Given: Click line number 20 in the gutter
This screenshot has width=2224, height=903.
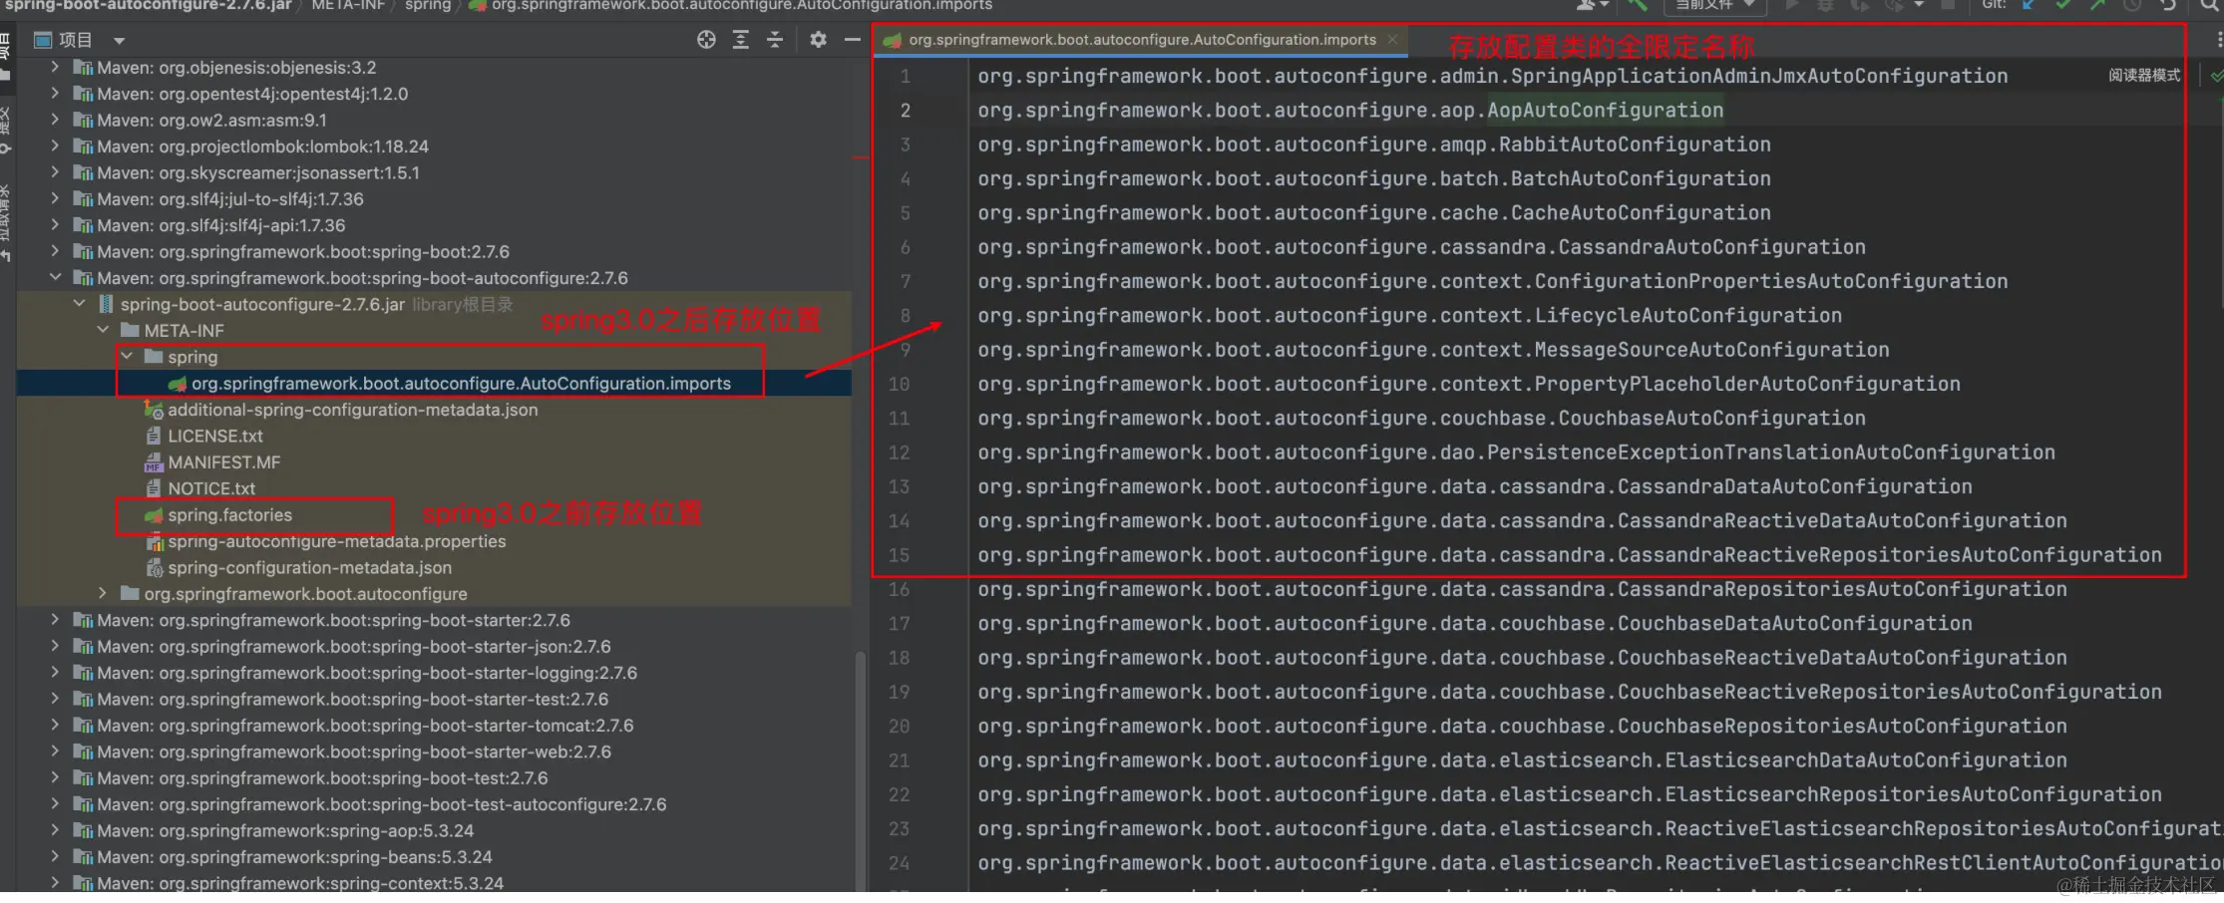Looking at the screenshot, I should point(899,727).
